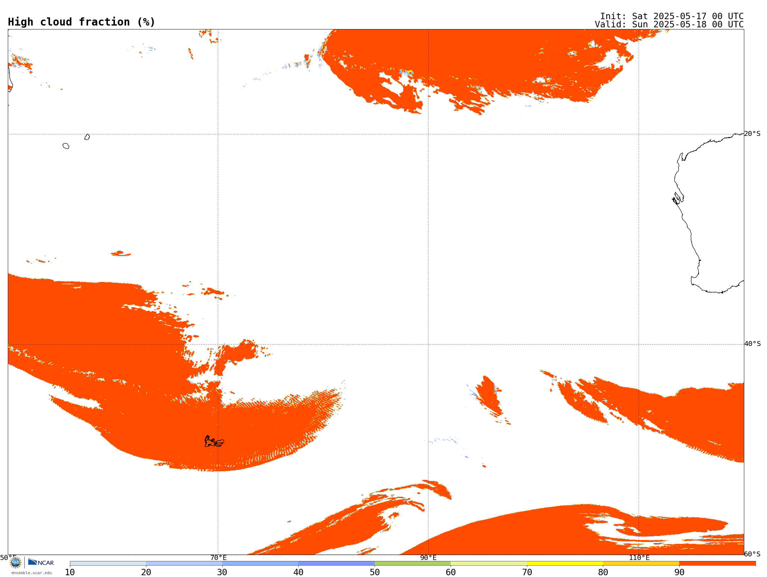Click the 40-50 periwinkle colorbar swatch
The height and width of the screenshot is (577, 767).
337,564
